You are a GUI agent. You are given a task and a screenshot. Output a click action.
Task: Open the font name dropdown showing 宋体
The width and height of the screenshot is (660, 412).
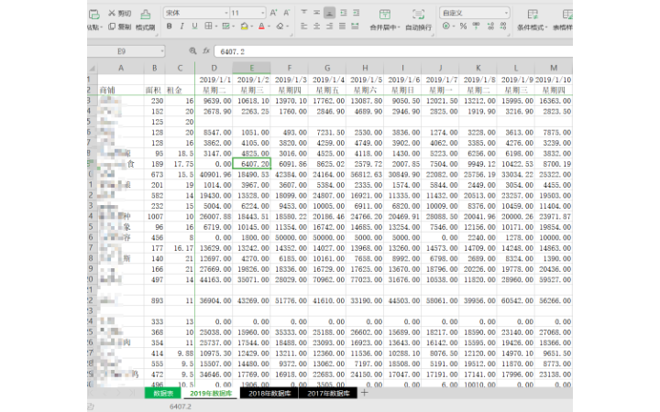(196, 13)
